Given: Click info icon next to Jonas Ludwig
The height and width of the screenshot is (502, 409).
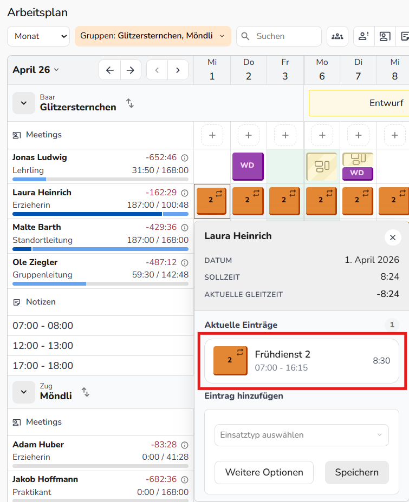Looking at the screenshot, I should (184, 158).
